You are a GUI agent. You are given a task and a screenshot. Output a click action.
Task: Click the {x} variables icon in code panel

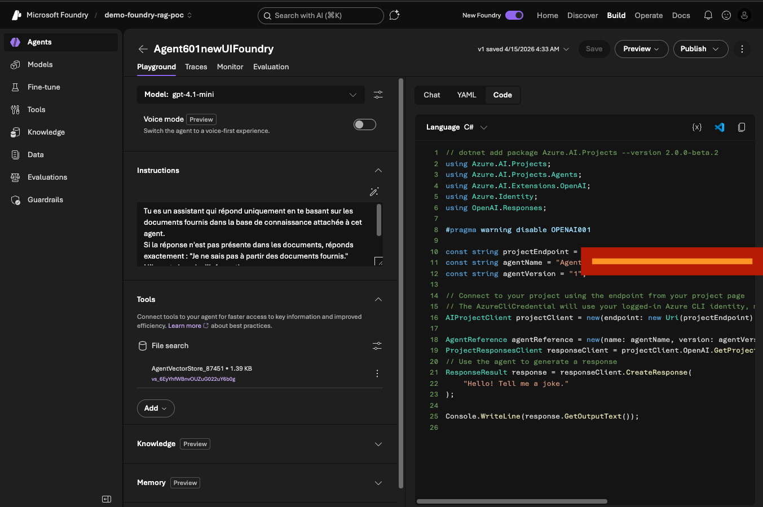[697, 127]
